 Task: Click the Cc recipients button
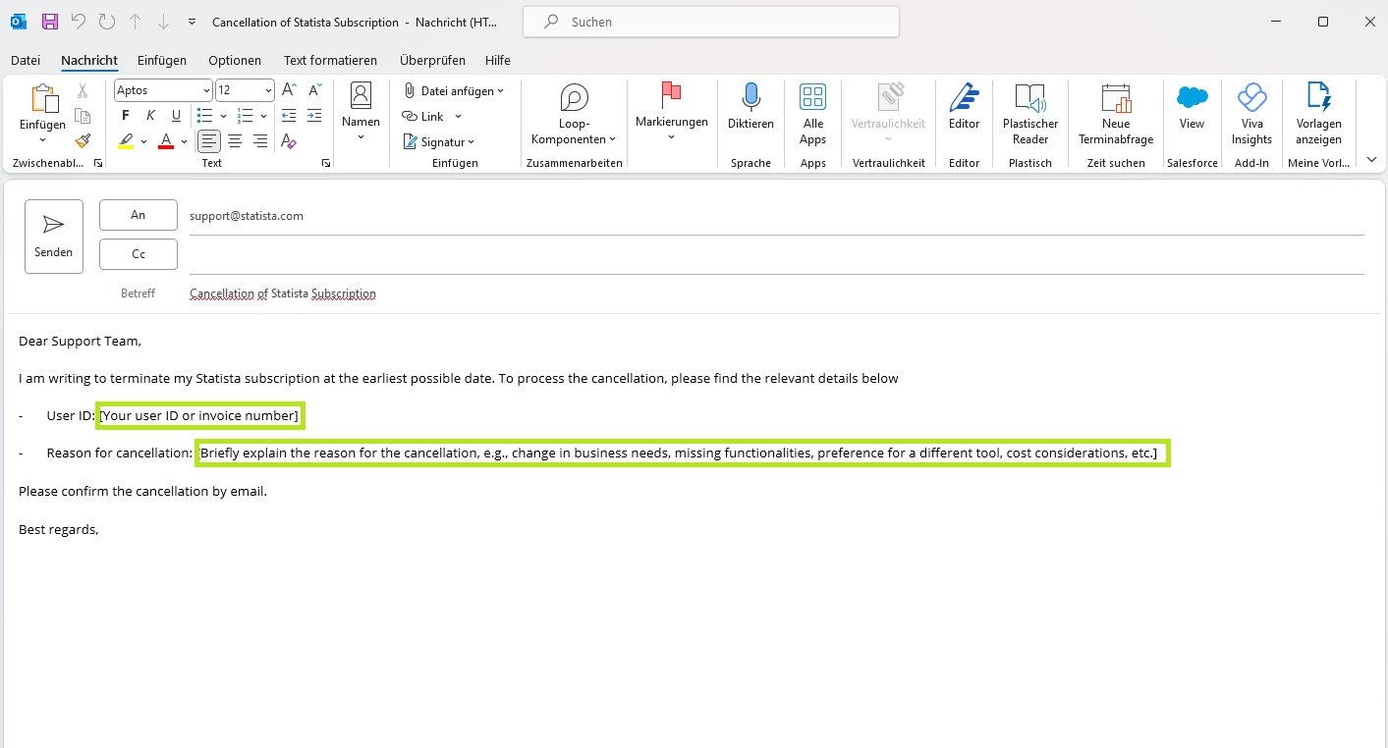(139, 254)
